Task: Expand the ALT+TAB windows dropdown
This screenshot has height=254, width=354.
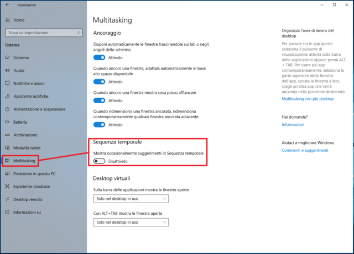Action: [x=131, y=222]
